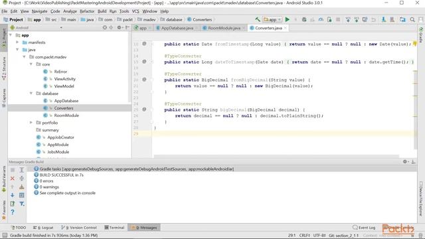Click the Converters breadcrumb in navigation bar
Image resolution: width=425 pixels, height=239 pixels.
(200, 19)
